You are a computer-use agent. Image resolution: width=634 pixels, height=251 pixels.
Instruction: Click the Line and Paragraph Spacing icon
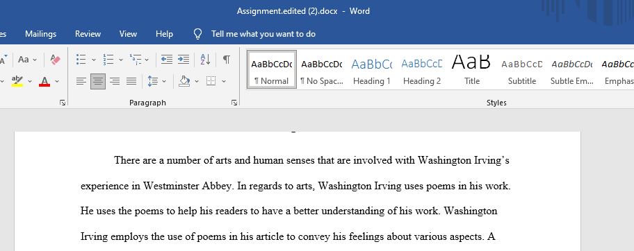point(153,82)
